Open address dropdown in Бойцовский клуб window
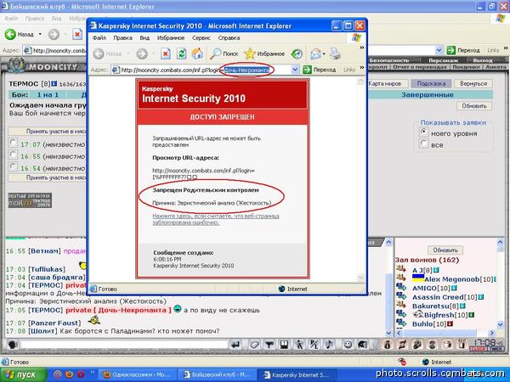This screenshot has width=510, height=382. click(x=439, y=50)
